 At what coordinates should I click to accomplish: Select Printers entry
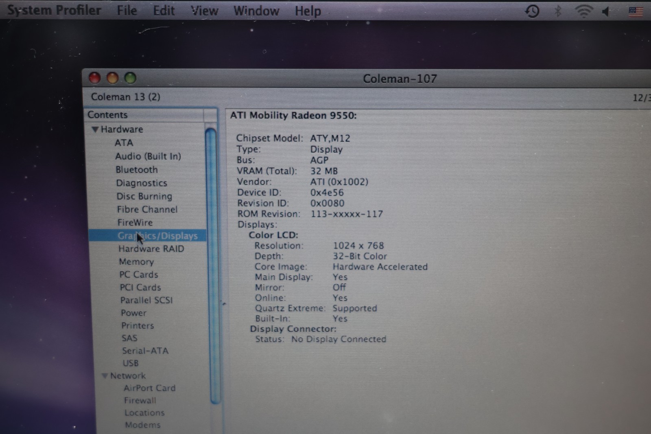[x=138, y=326]
